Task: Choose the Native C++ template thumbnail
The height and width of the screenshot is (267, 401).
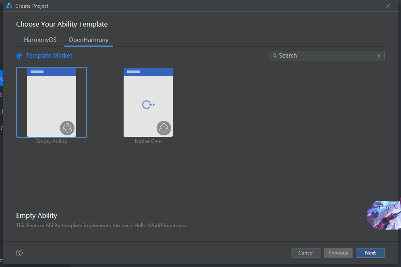Action: tap(148, 102)
